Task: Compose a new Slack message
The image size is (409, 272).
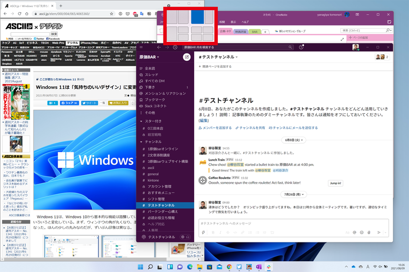Action: click(187, 57)
